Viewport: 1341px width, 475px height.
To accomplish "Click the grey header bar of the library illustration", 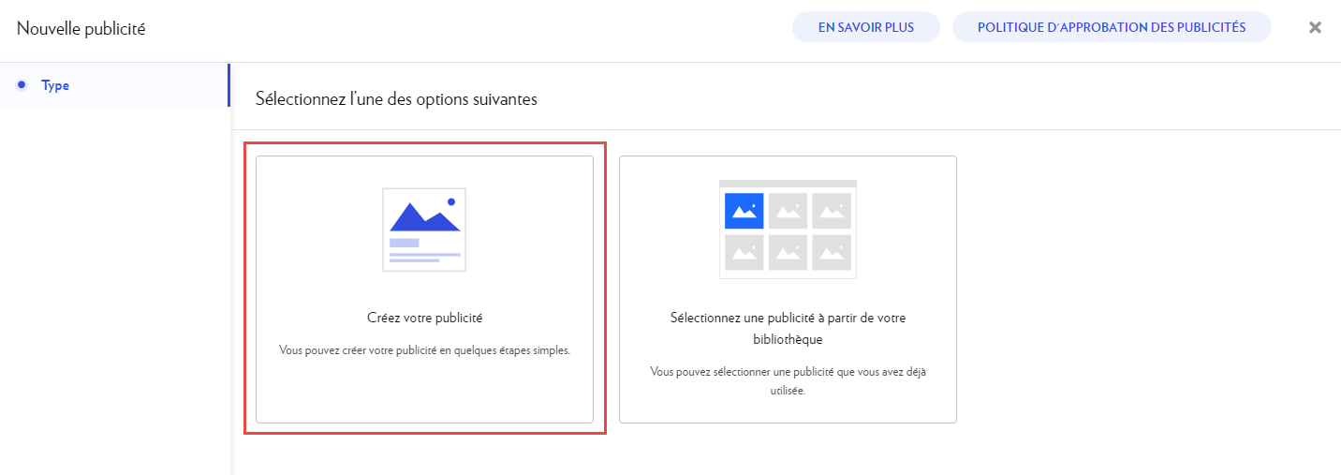I will pyautogui.click(x=788, y=184).
